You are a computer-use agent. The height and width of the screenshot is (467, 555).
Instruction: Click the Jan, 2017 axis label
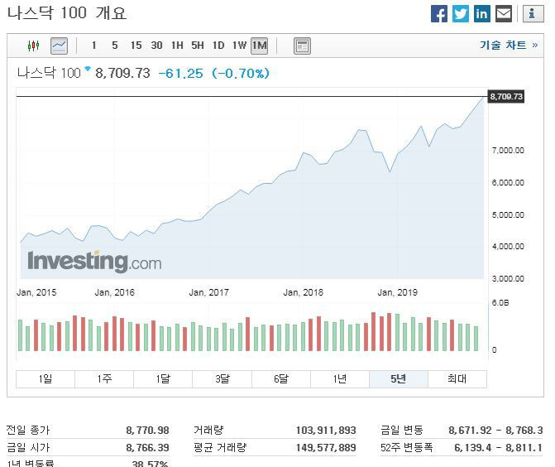click(x=208, y=292)
